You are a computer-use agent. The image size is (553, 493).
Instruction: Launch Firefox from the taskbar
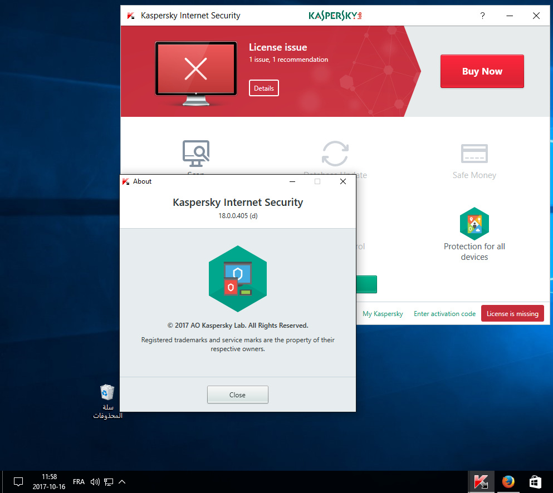pos(508,482)
